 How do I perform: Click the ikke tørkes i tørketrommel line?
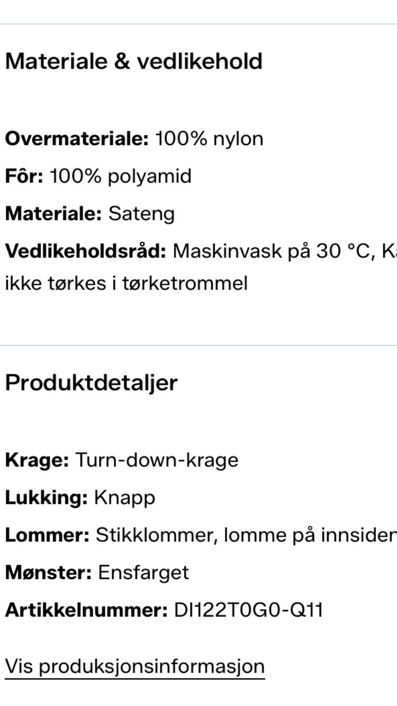tap(126, 283)
